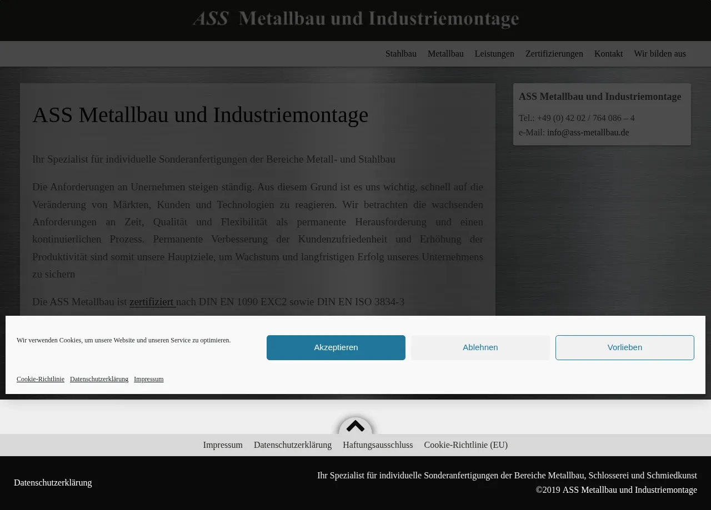Click Datenschutzerklärung in the black footer
Screen dimensions: 711x510
[x=53, y=483]
